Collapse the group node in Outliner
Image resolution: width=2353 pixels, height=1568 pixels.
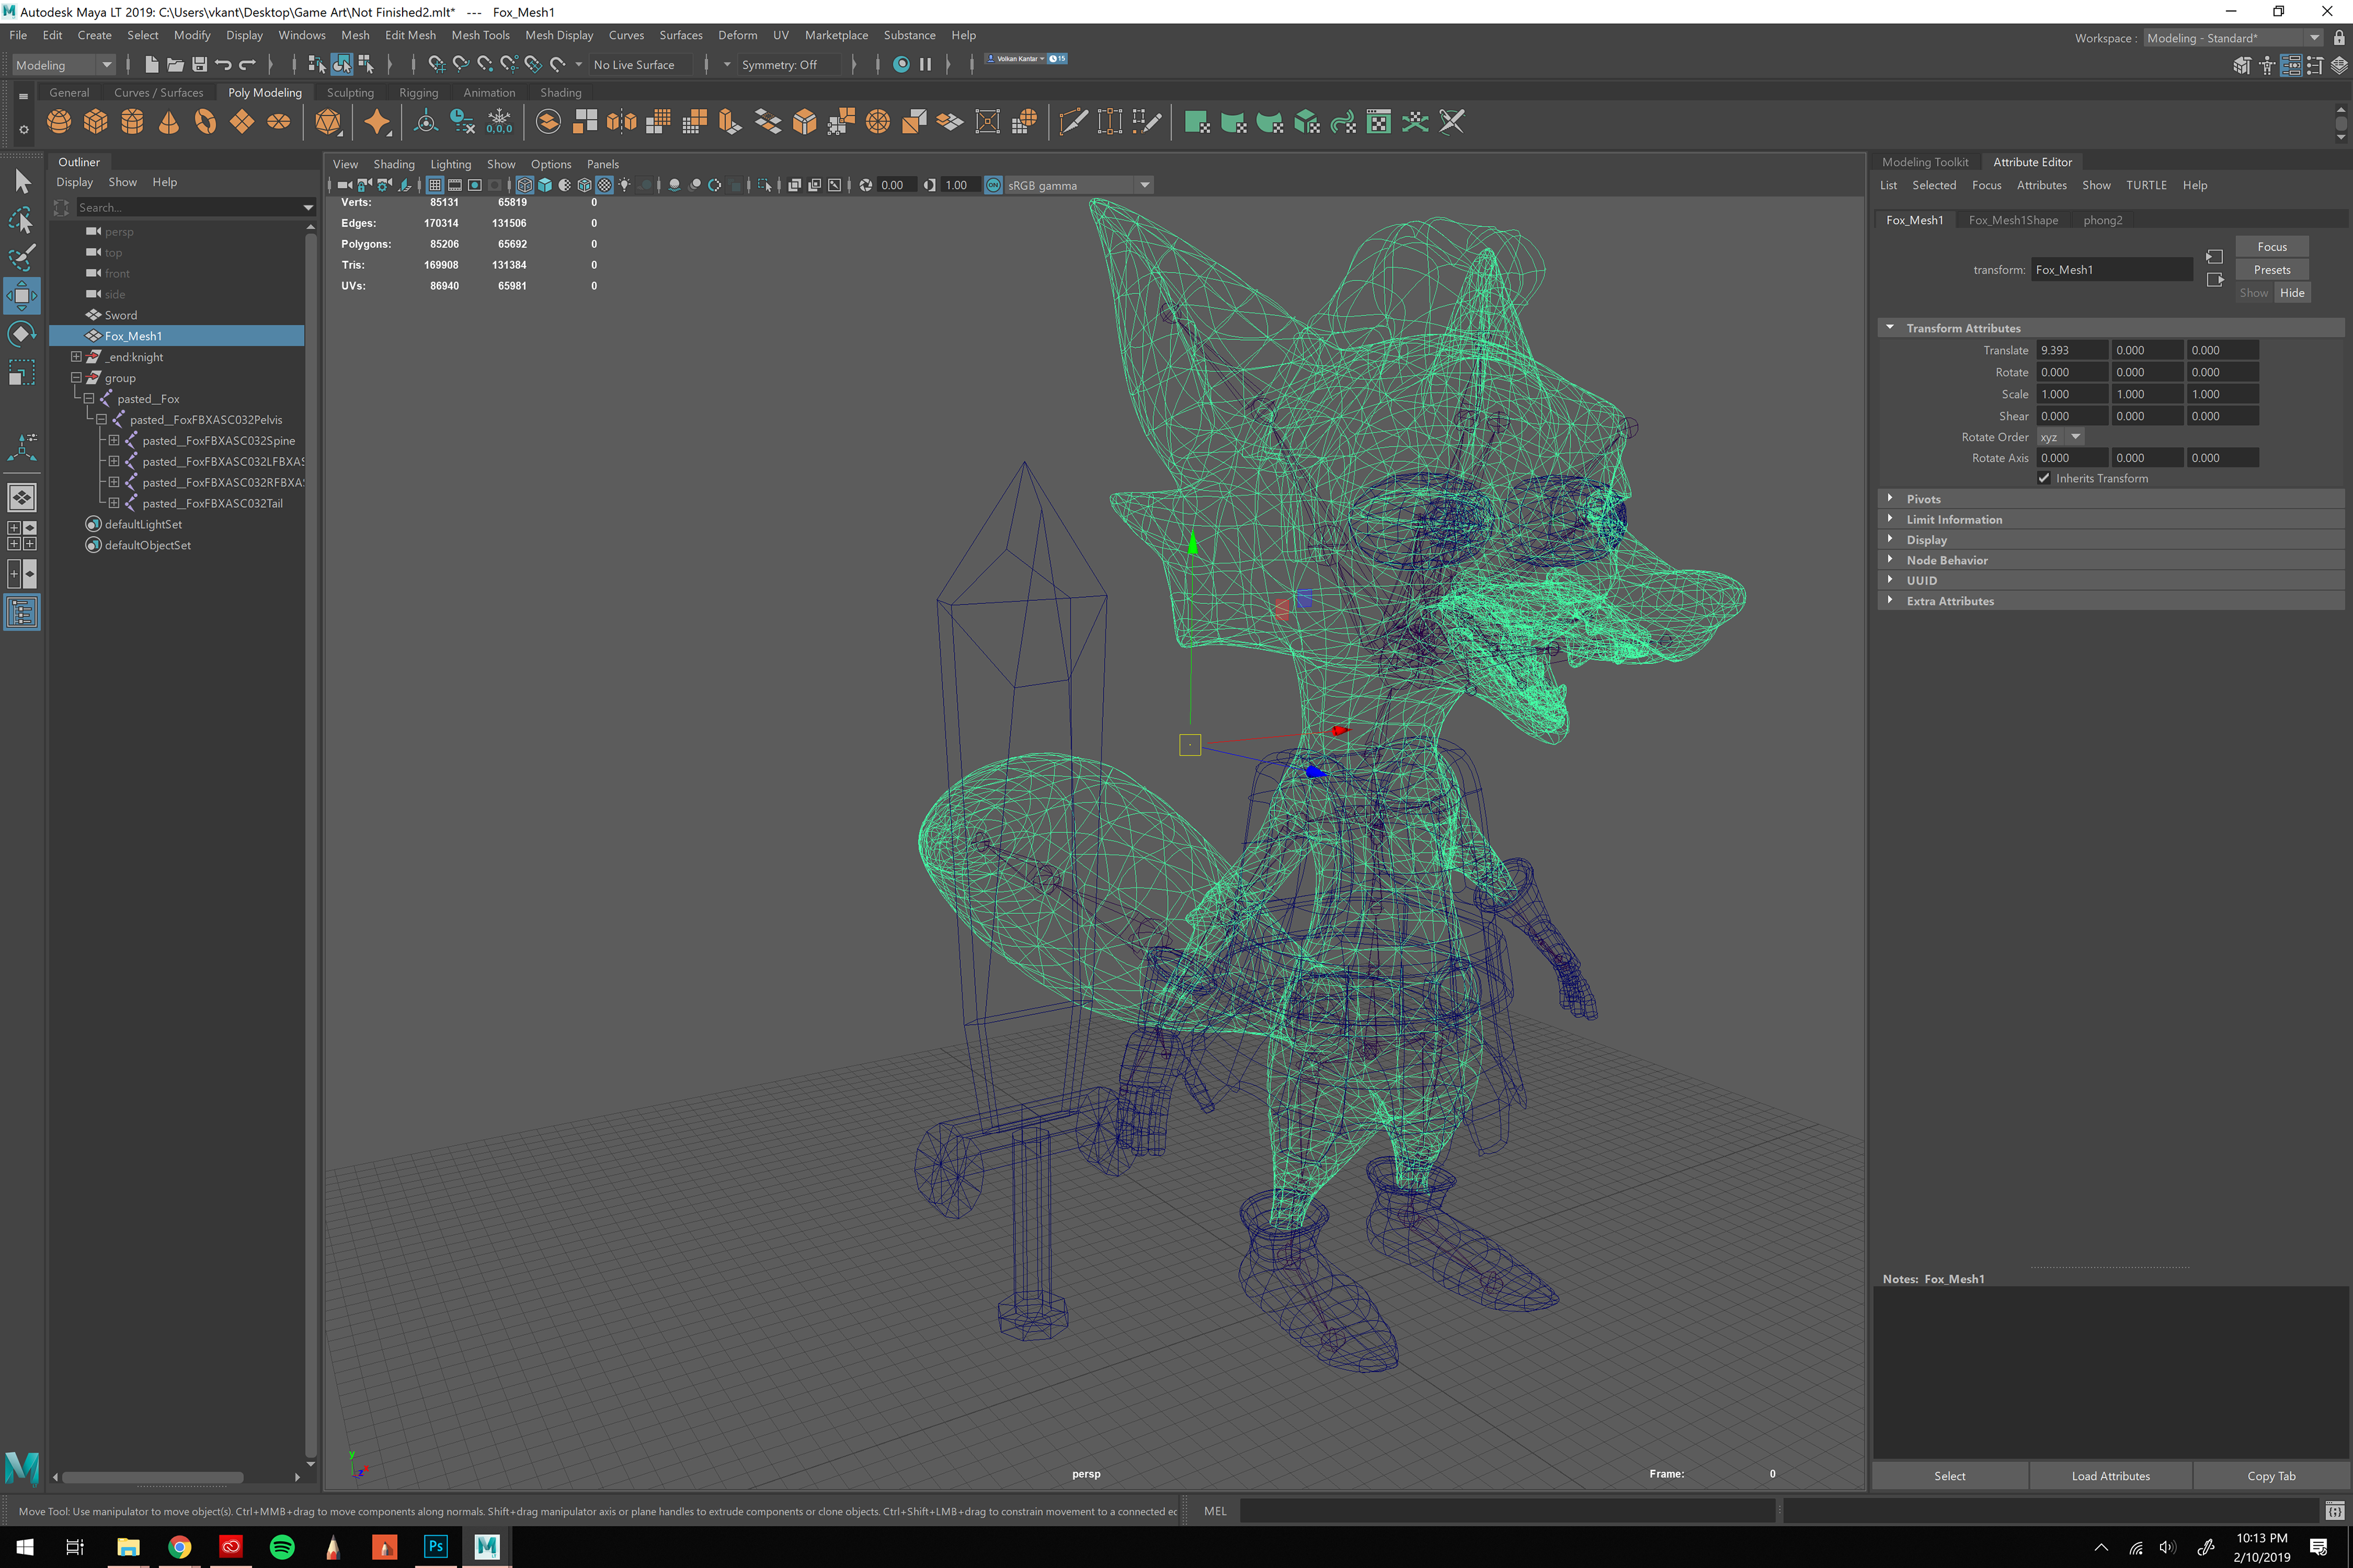click(x=76, y=377)
